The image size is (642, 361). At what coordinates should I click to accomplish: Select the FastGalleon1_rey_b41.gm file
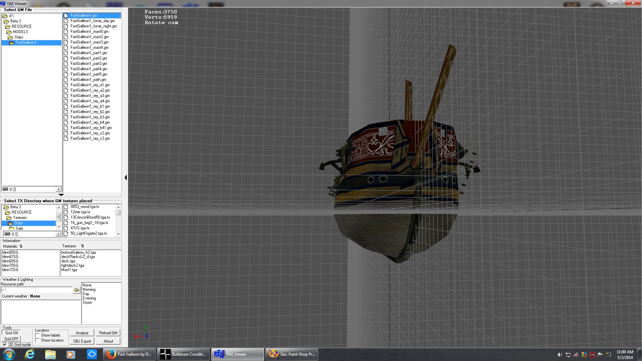(91, 128)
